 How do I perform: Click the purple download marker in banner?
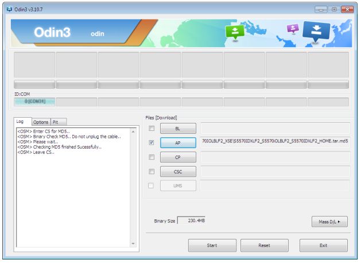click(293, 29)
